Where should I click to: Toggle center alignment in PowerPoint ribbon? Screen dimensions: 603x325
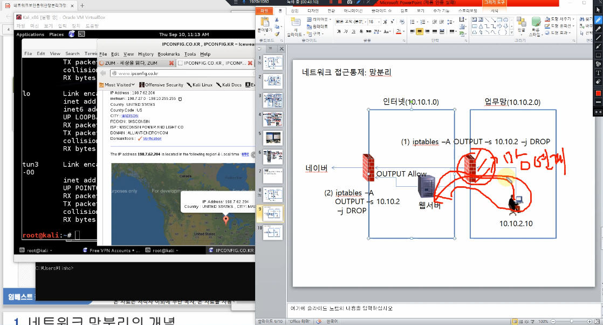point(420,31)
